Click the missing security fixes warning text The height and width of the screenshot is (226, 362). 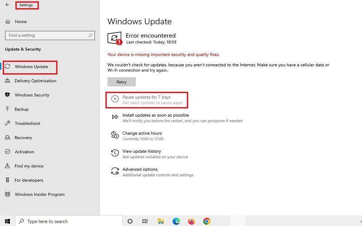click(163, 55)
